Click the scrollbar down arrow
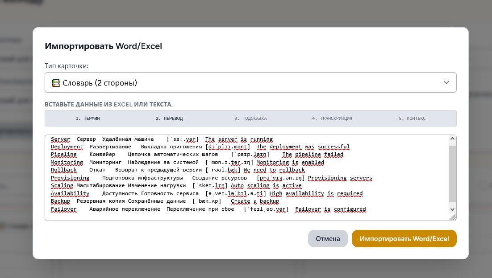Screen dimensions: 492x278 453,209
